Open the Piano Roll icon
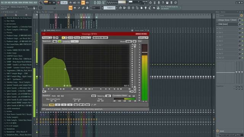 click(x=125, y=8)
